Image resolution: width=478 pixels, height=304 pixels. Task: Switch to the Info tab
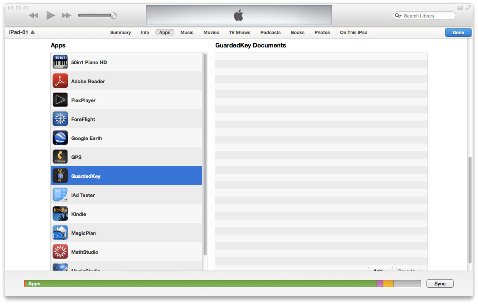pos(145,33)
